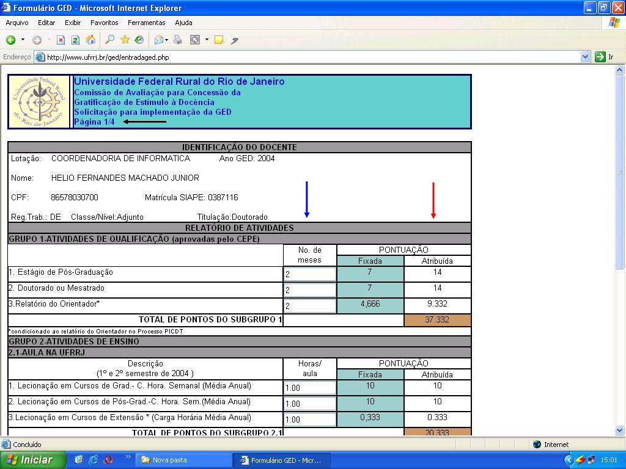Go back with the green Back arrow
This screenshot has height=469, width=626.
click(11, 40)
